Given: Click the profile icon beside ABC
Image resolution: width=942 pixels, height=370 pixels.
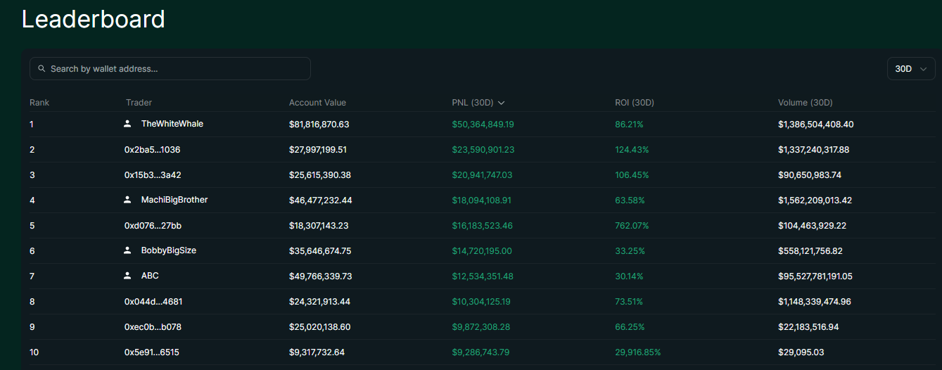Looking at the screenshot, I should coord(127,276).
